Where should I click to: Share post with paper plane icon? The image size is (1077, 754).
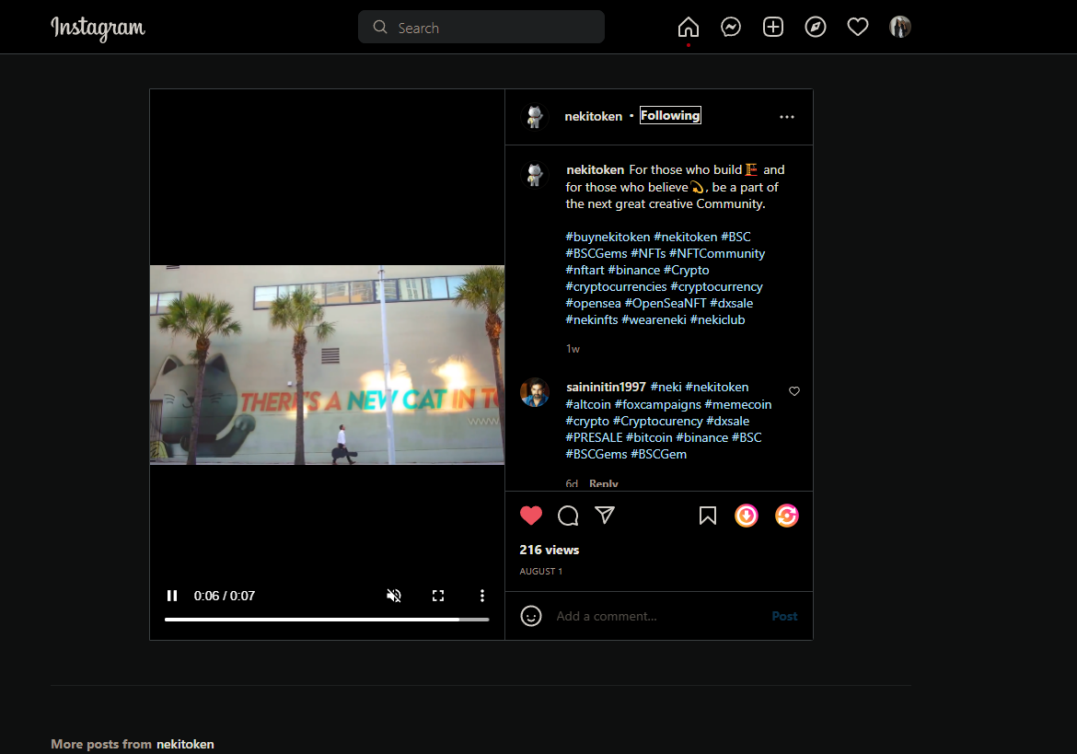click(605, 515)
